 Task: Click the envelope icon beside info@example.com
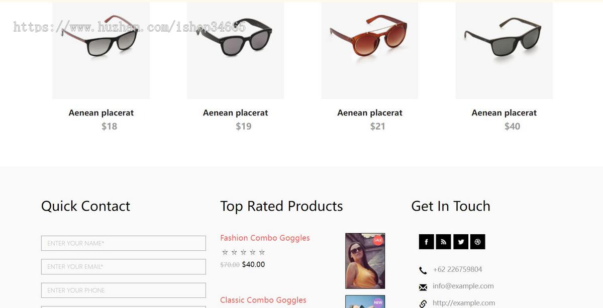[x=423, y=287]
